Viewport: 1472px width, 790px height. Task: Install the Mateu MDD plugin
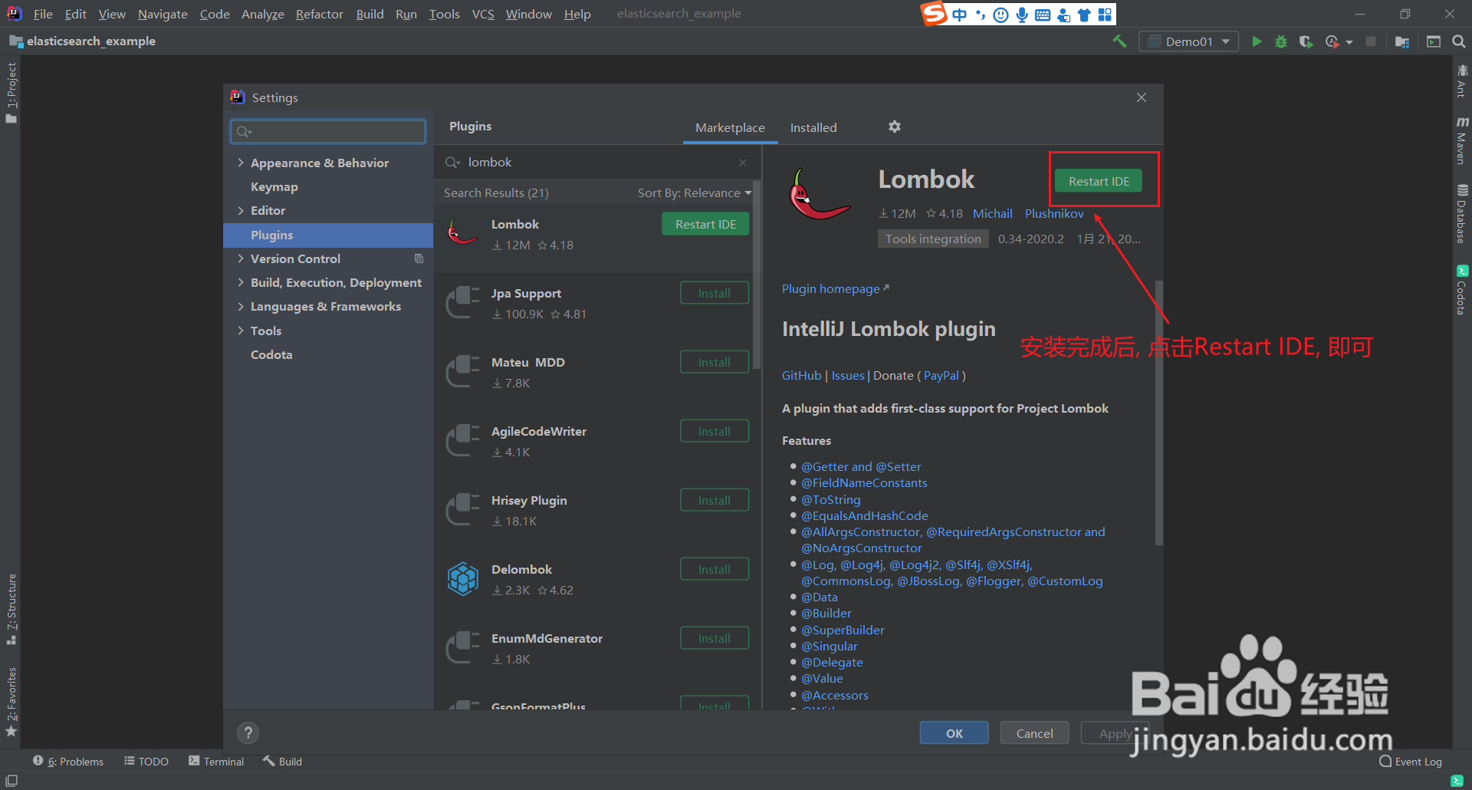pyautogui.click(x=715, y=362)
